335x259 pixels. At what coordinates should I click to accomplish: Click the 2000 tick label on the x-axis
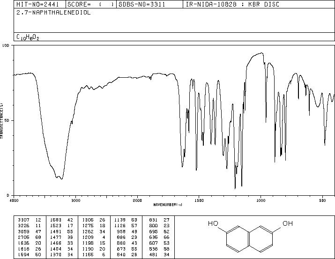coord(137,200)
